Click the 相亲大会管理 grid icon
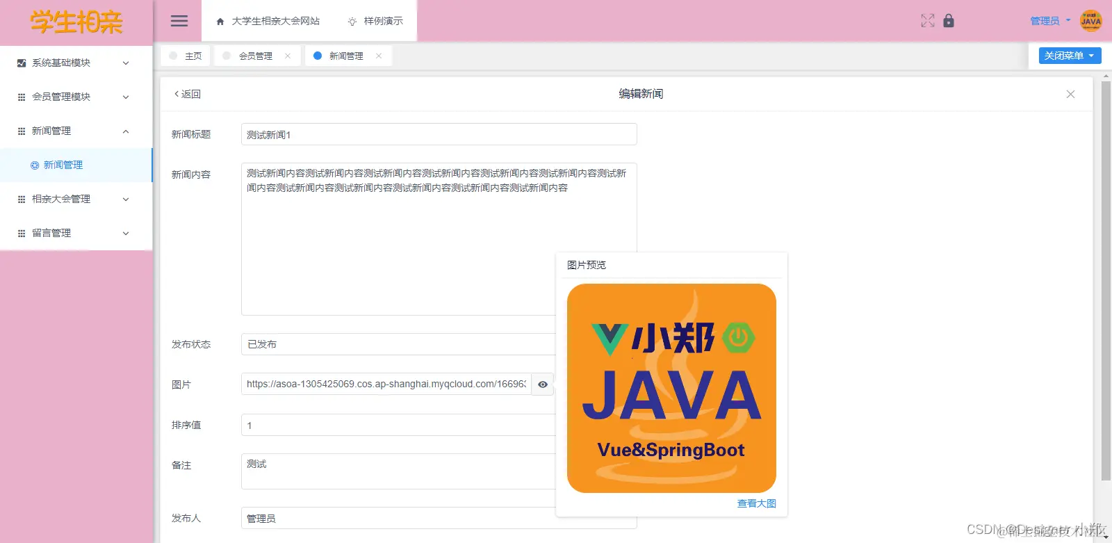 (22, 199)
